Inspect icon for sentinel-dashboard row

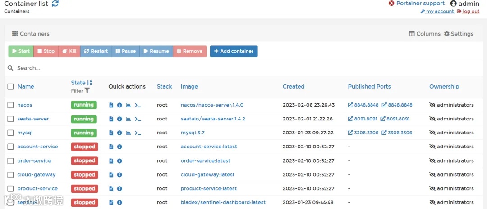[x=119, y=203]
